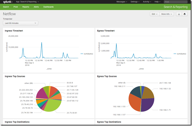Image resolution: width=192 pixels, height=126 pixels.
Task: Click the 23.62.97.232 label
Action: coord(72,94)
